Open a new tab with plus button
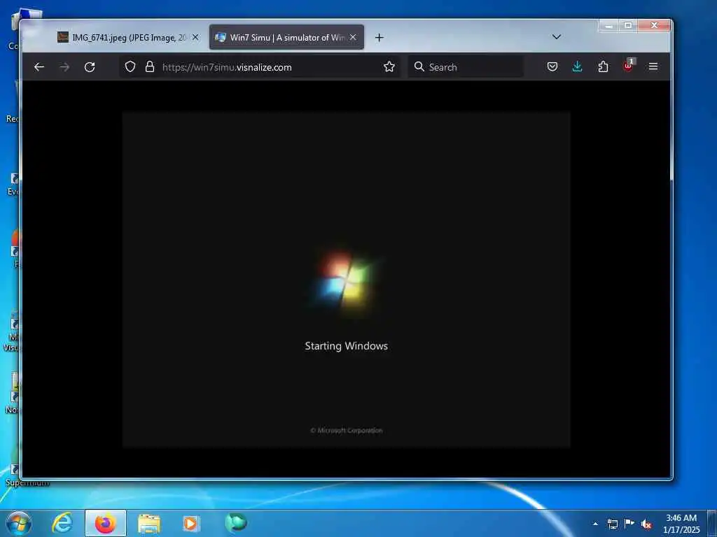The height and width of the screenshot is (537, 717). click(379, 38)
